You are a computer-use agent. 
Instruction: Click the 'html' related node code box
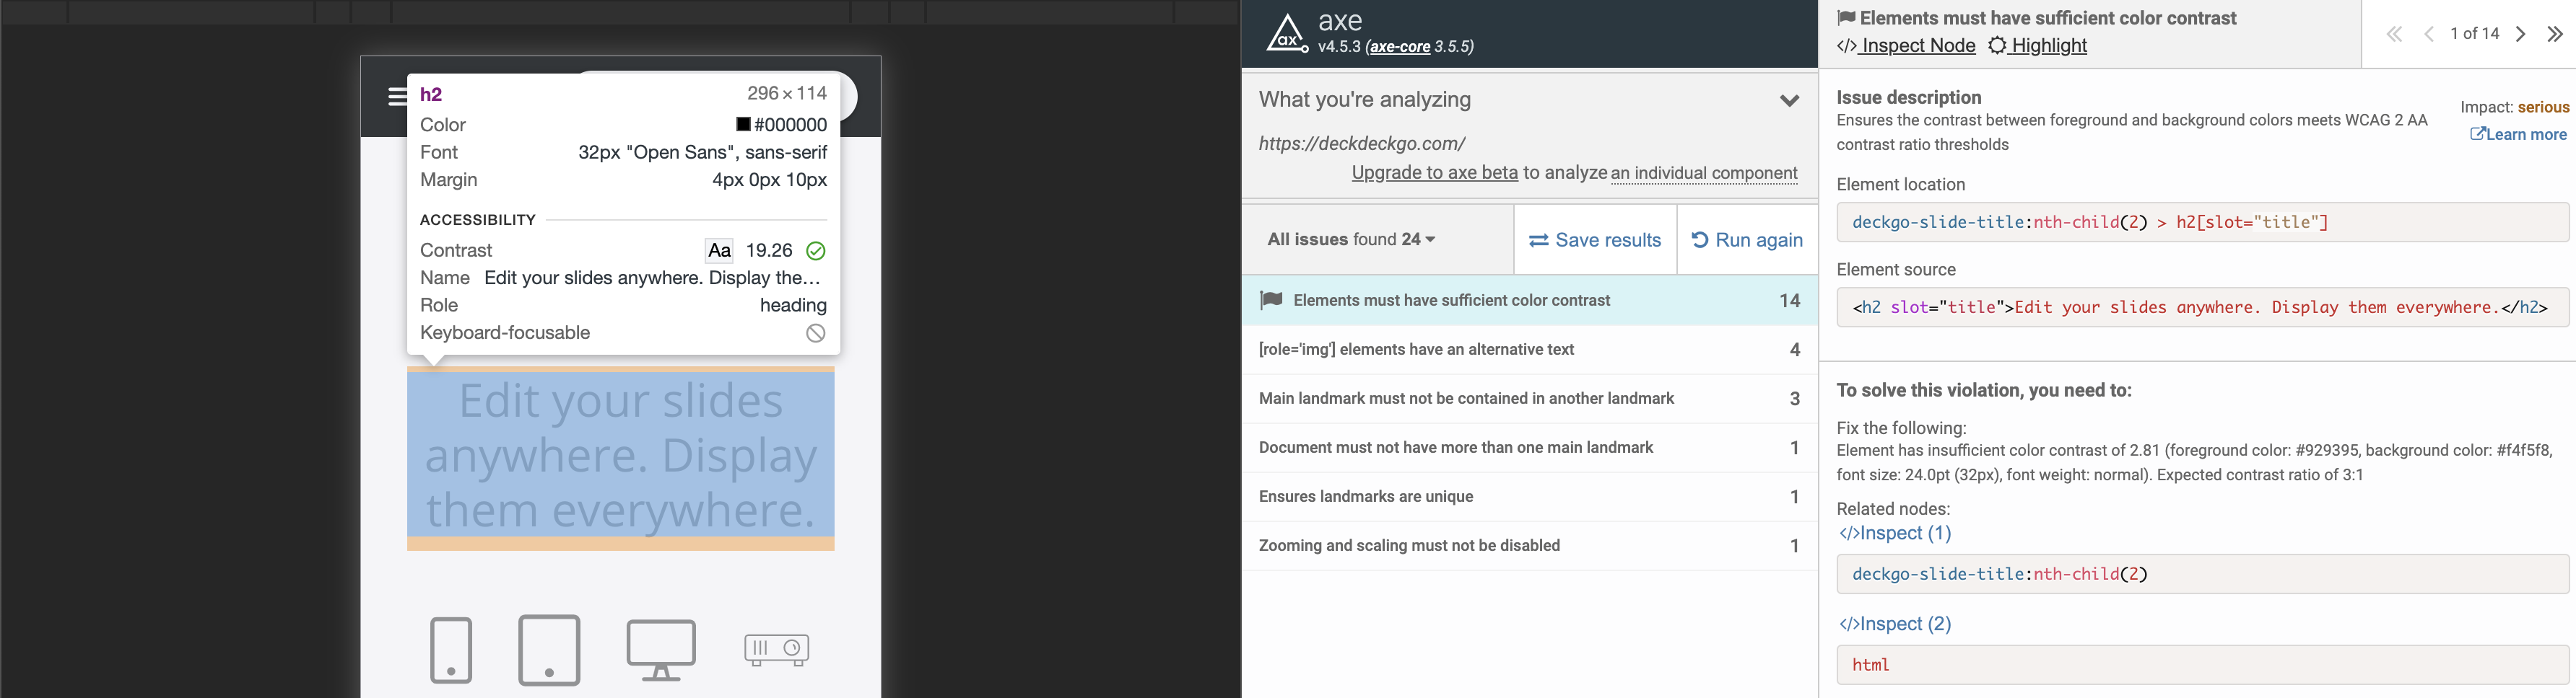[x=2203, y=665]
